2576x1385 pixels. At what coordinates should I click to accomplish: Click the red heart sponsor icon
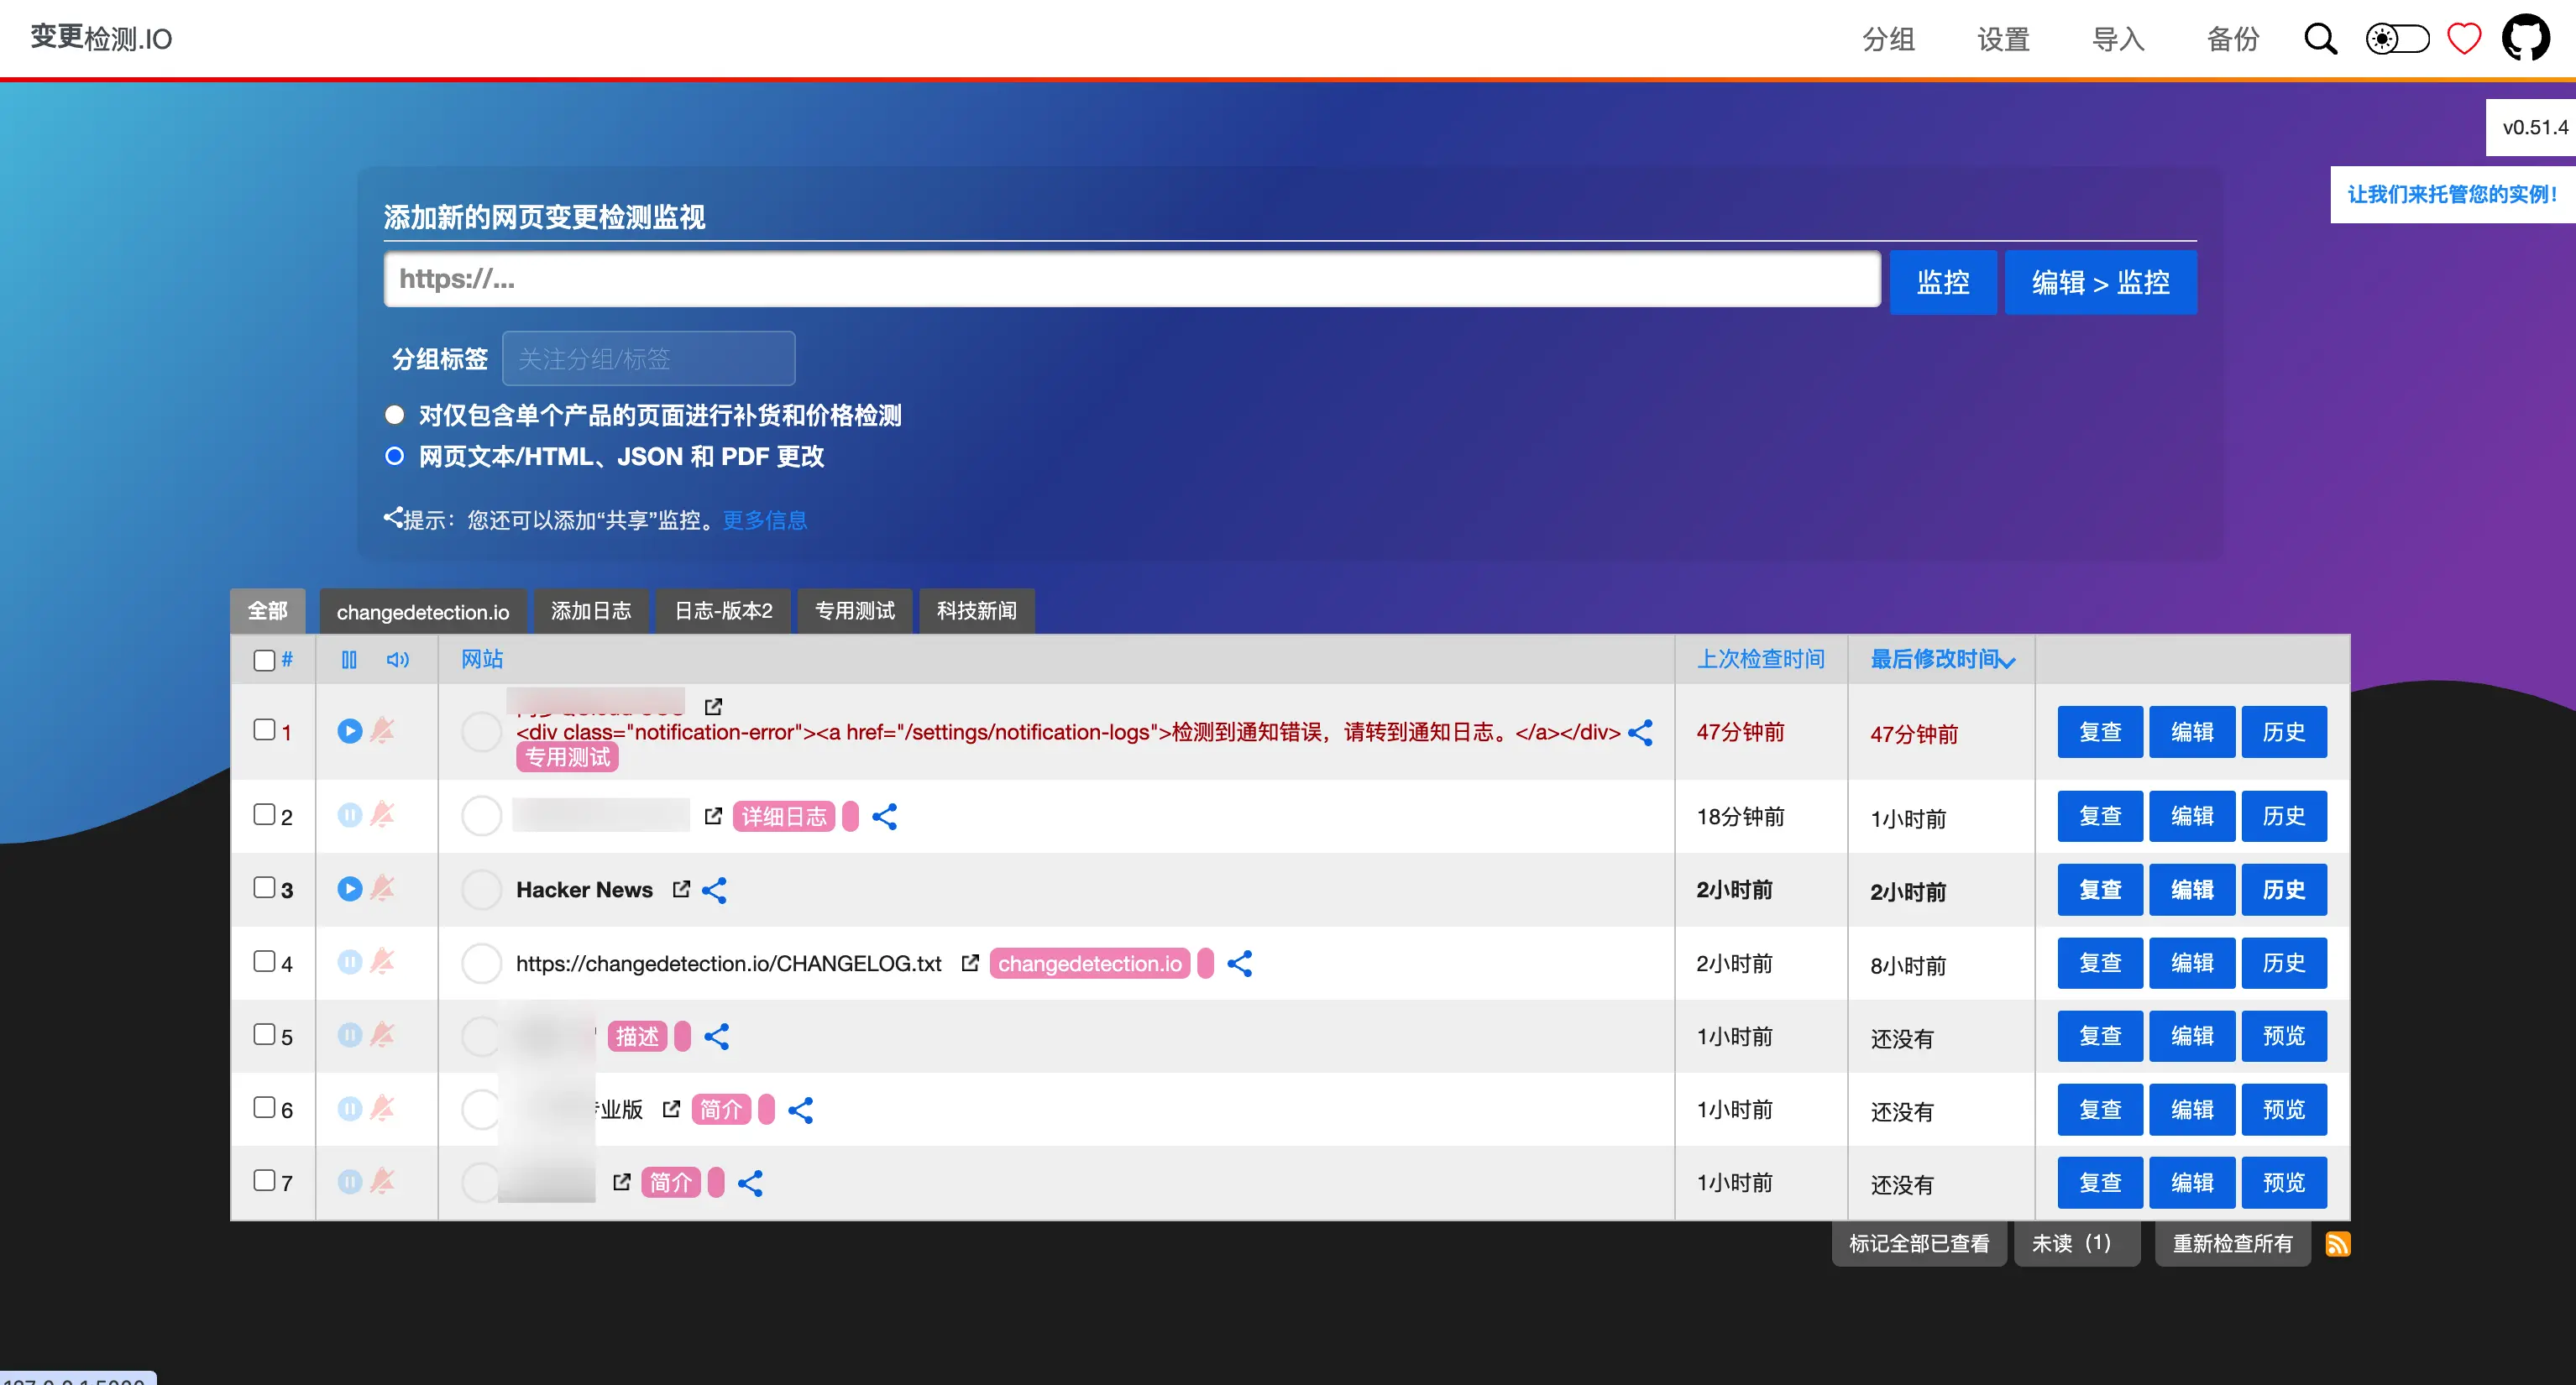pyautogui.click(x=2464, y=39)
